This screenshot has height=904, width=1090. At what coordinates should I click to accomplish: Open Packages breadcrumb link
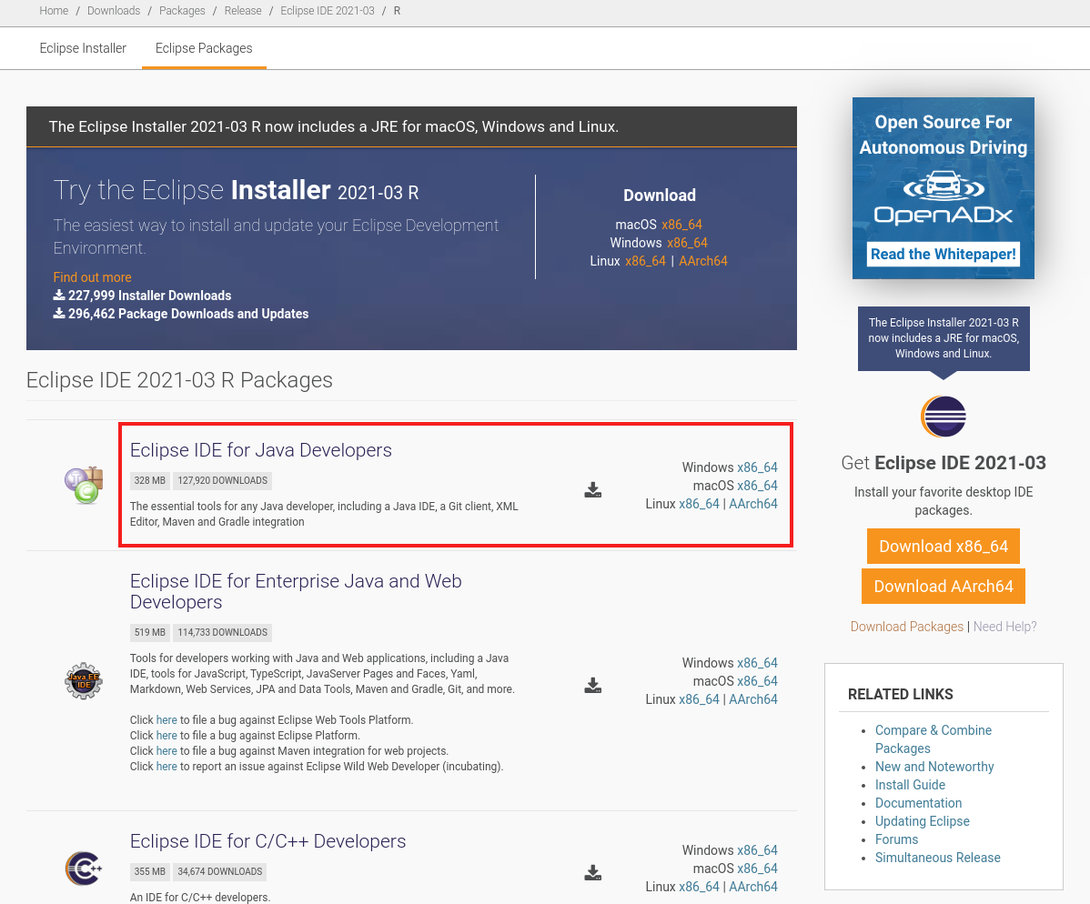coord(182,10)
